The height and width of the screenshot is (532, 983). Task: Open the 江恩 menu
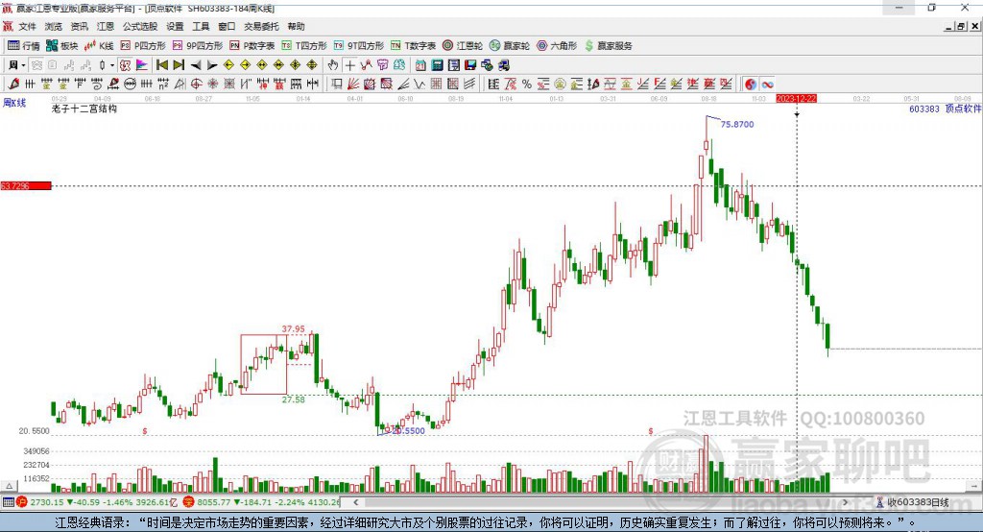tap(106, 26)
